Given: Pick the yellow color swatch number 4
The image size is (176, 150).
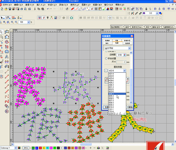Looking at the screenshot, I should pyautogui.click(x=44, y=148).
